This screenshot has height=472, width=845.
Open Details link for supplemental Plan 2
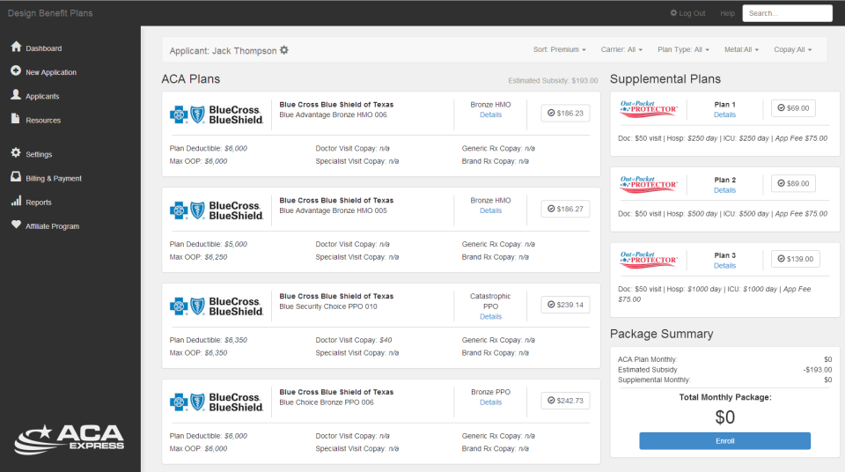coord(724,190)
